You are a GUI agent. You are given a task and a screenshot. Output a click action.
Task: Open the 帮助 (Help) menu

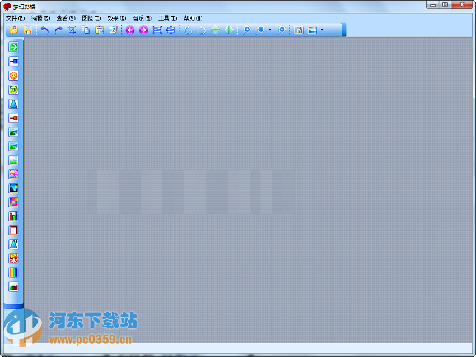(193, 18)
